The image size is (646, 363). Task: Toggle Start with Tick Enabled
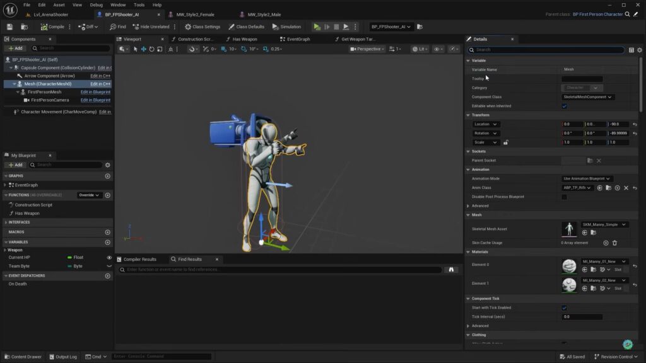click(x=564, y=308)
